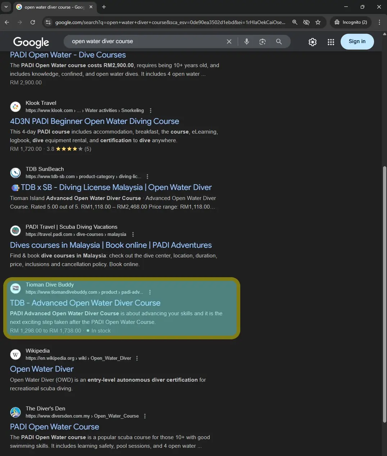The height and width of the screenshot is (456, 387).
Task: Click the Wikipedia favicon
Action: [15, 354]
